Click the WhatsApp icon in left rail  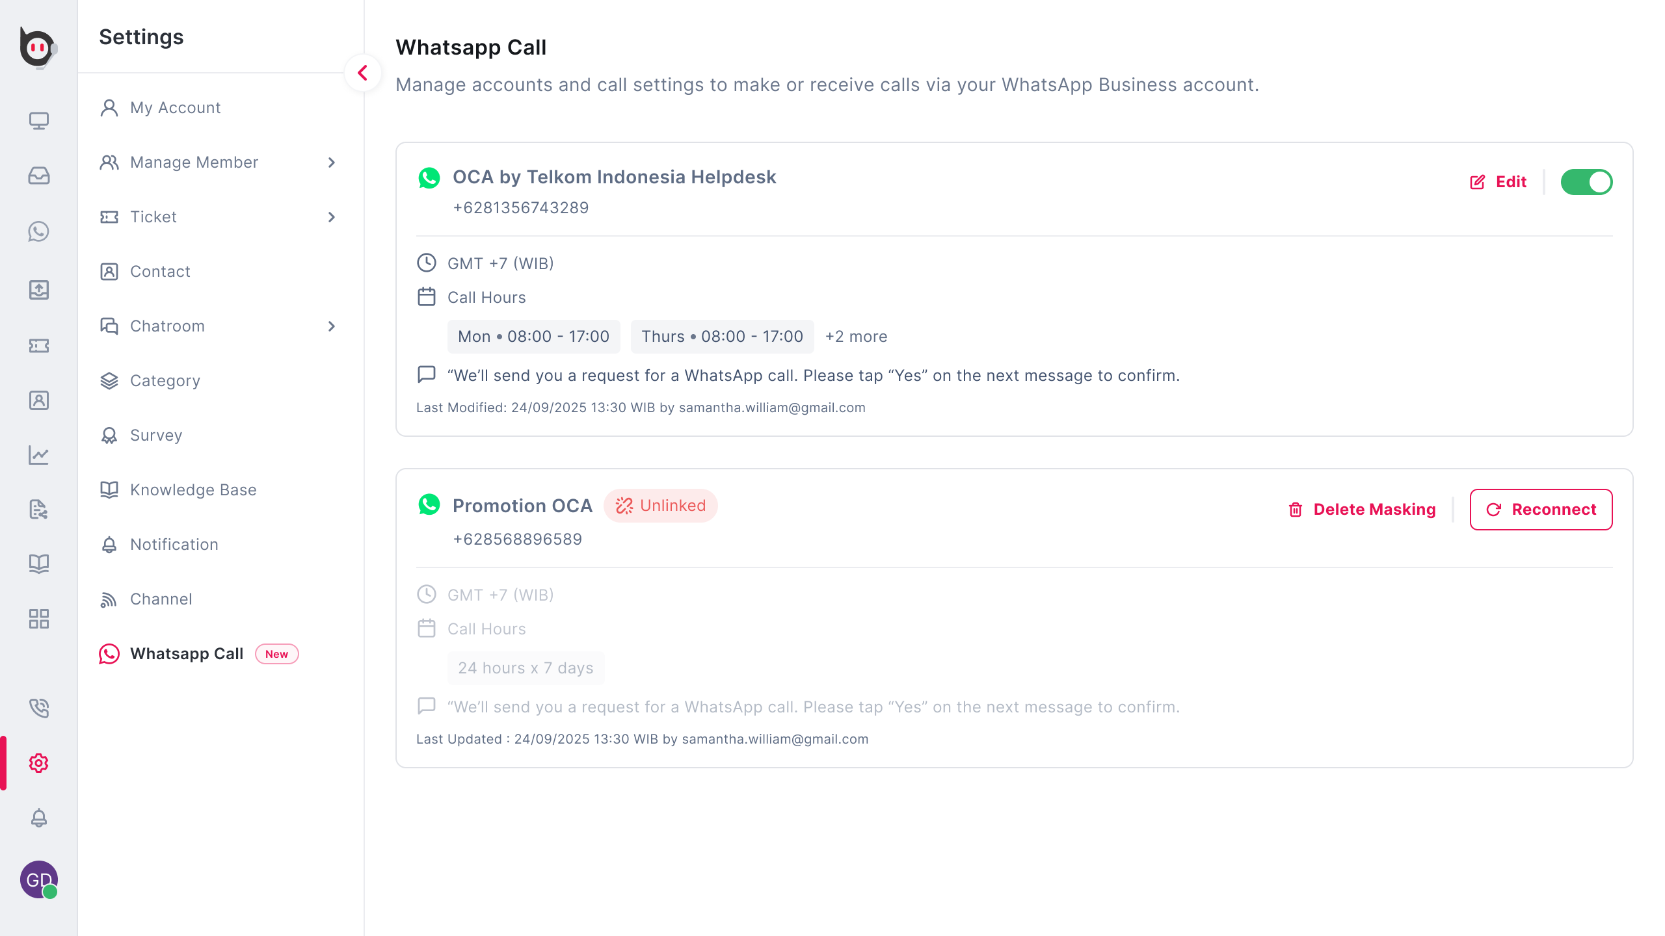(39, 231)
